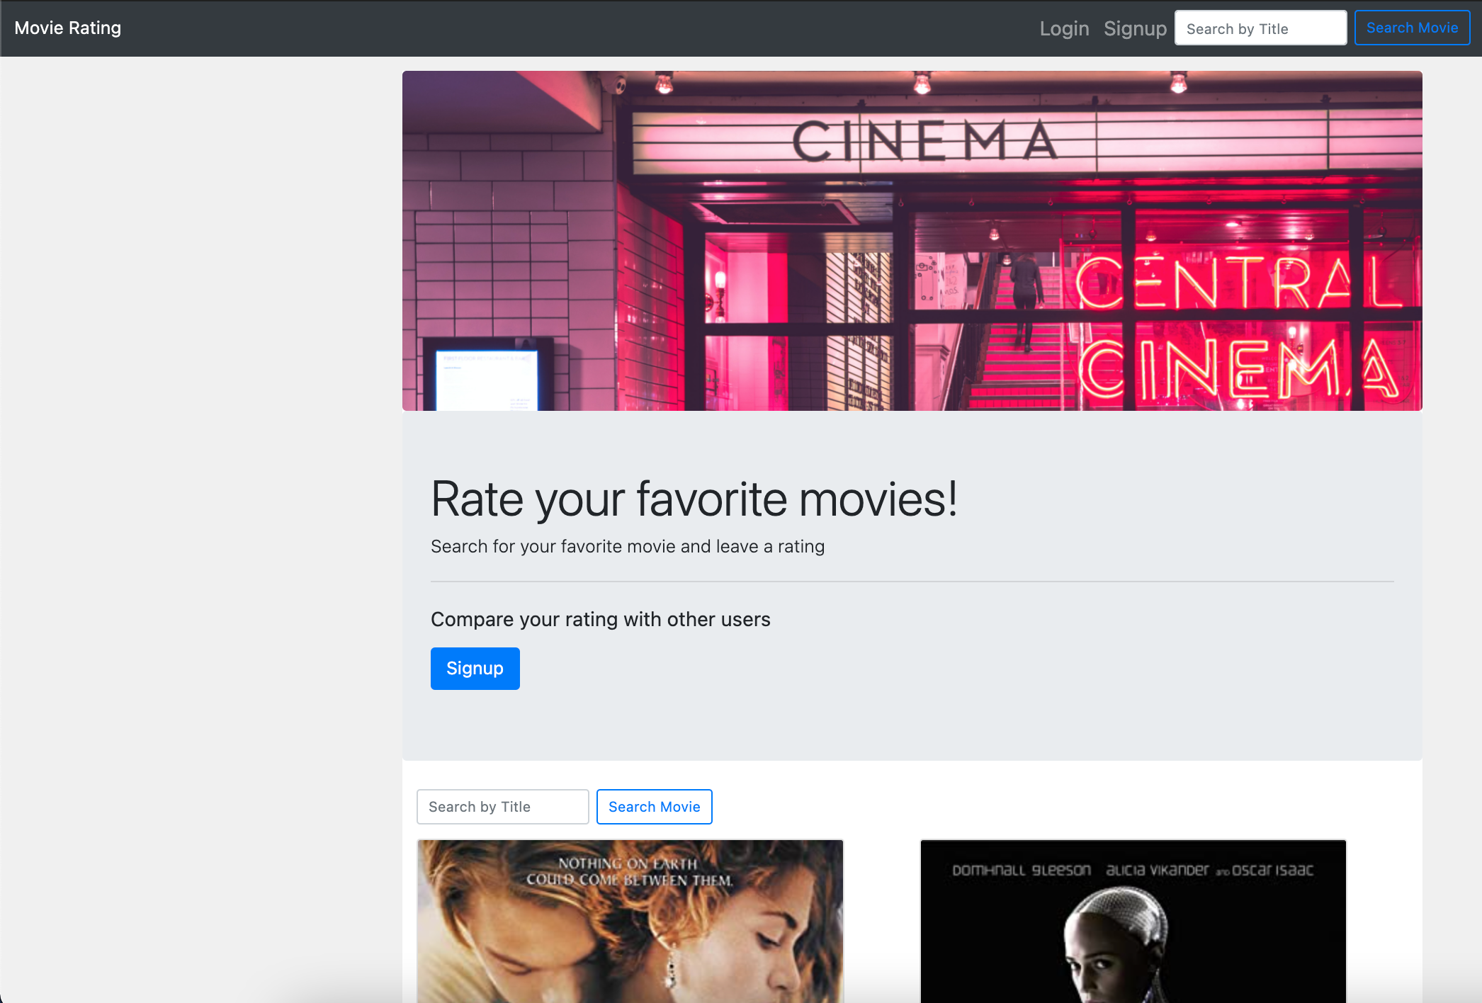
Task: Open the Titanic movie poster
Action: click(x=630, y=921)
